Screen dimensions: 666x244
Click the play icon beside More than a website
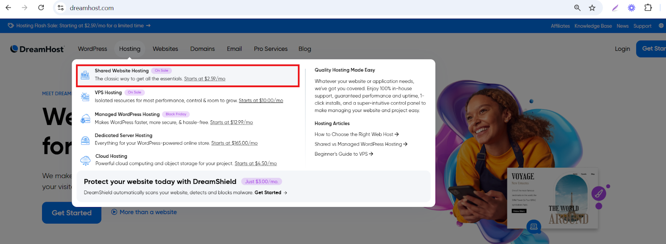pyautogui.click(x=114, y=212)
